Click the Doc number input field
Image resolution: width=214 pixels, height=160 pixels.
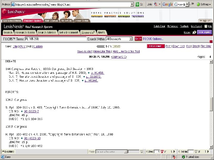[x=157, y=151]
